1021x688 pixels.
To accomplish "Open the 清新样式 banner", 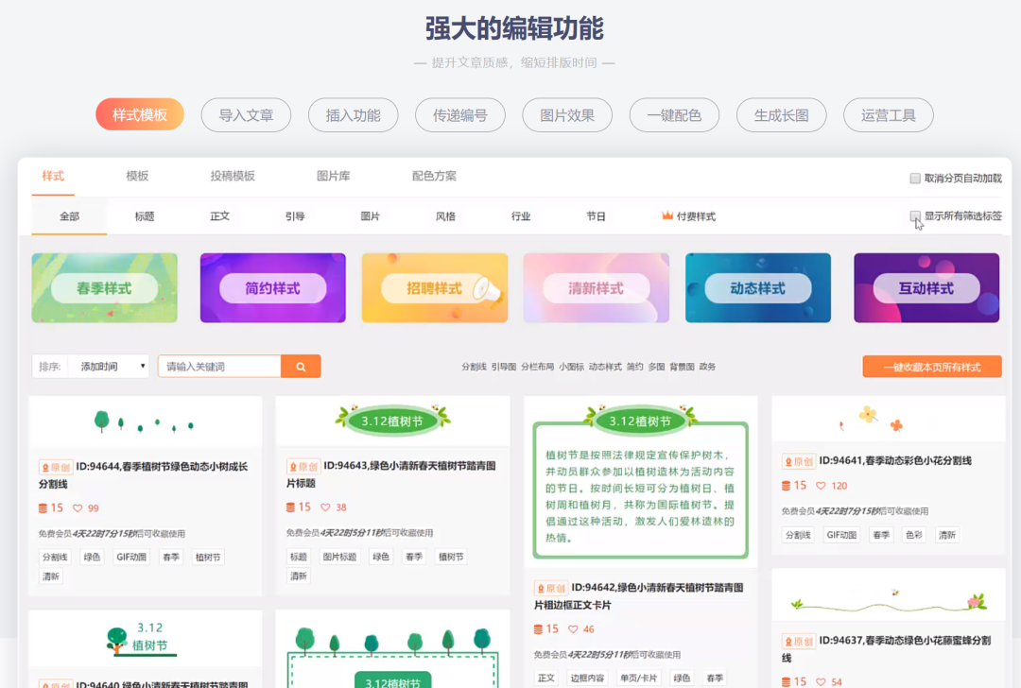I will pos(597,287).
